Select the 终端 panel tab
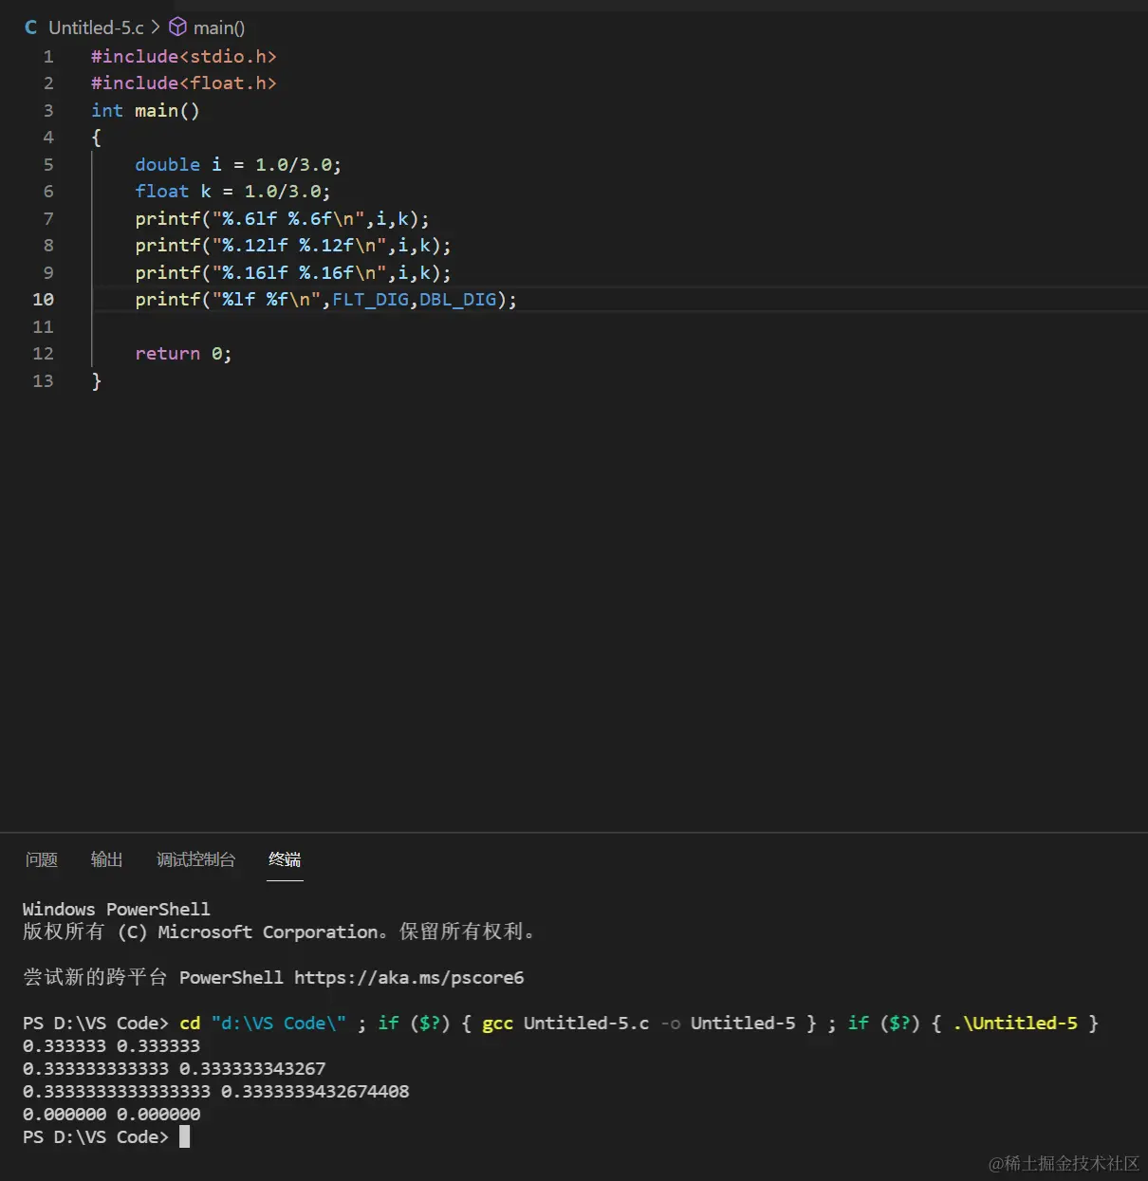 click(285, 859)
